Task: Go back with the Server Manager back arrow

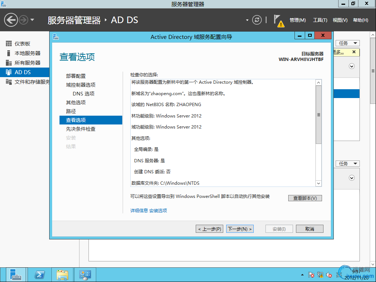Action: point(11,20)
